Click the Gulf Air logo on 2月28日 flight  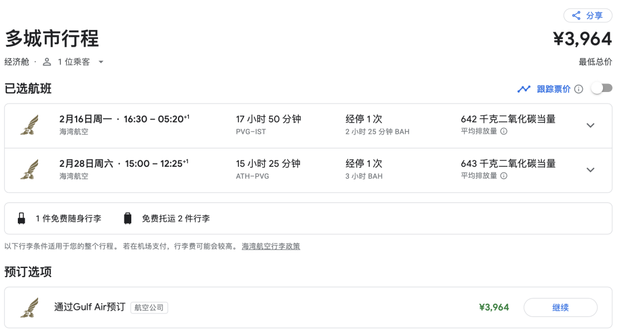click(30, 170)
